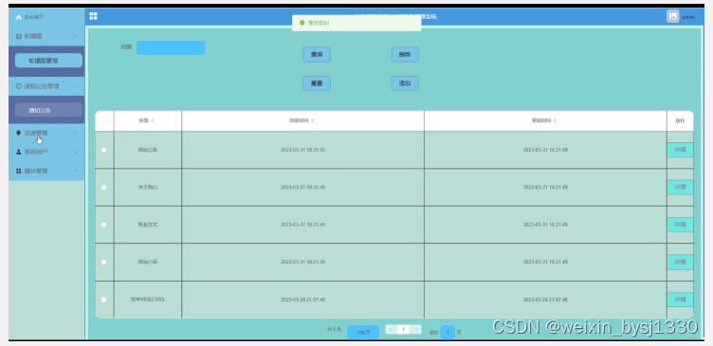Expand the 模块管理 section chevron
Viewport: 713px width, 346px height.
(76, 171)
